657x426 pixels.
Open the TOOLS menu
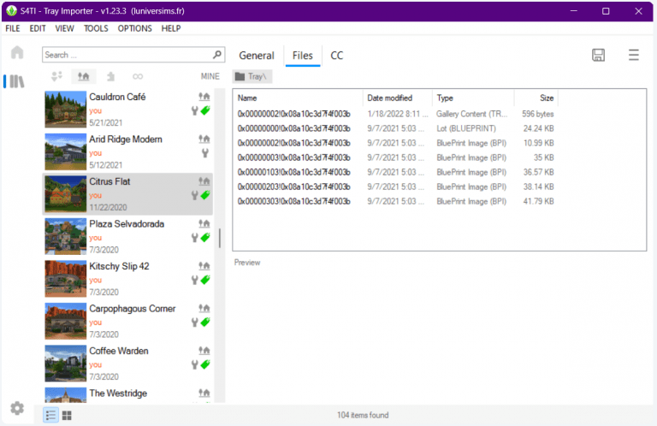[x=96, y=28]
